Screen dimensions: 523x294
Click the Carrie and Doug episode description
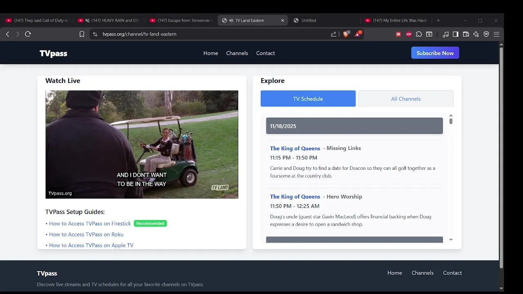tap(353, 172)
